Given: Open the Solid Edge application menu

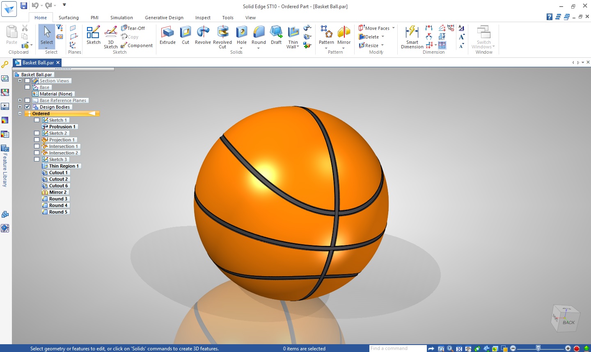Looking at the screenshot, I should 9,9.
